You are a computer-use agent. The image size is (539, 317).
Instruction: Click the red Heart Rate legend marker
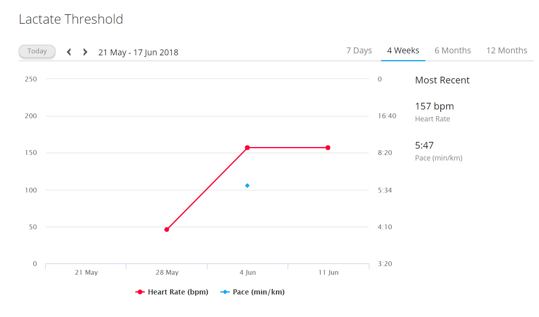[x=140, y=292]
